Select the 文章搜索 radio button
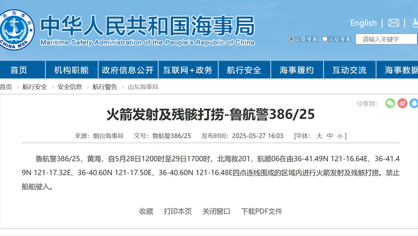 [x=292, y=39]
